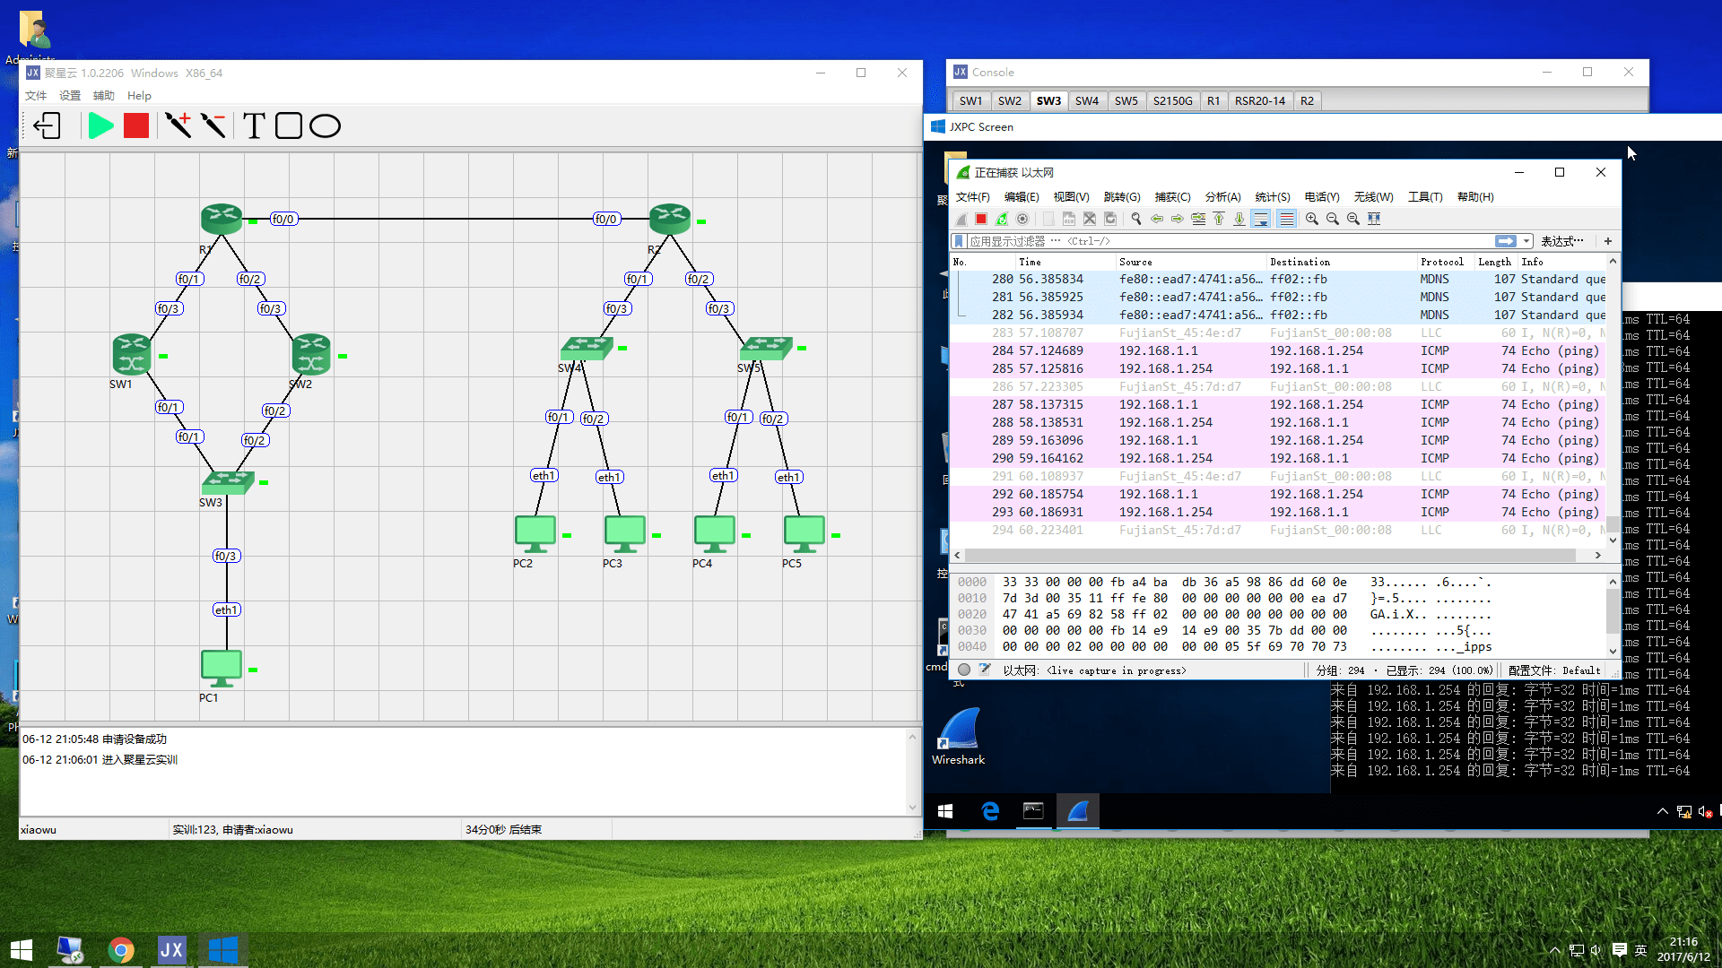Select PC4 computer in topology
Image resolution: width=1722 pixels, height=968 pixels.
[714, 534]
